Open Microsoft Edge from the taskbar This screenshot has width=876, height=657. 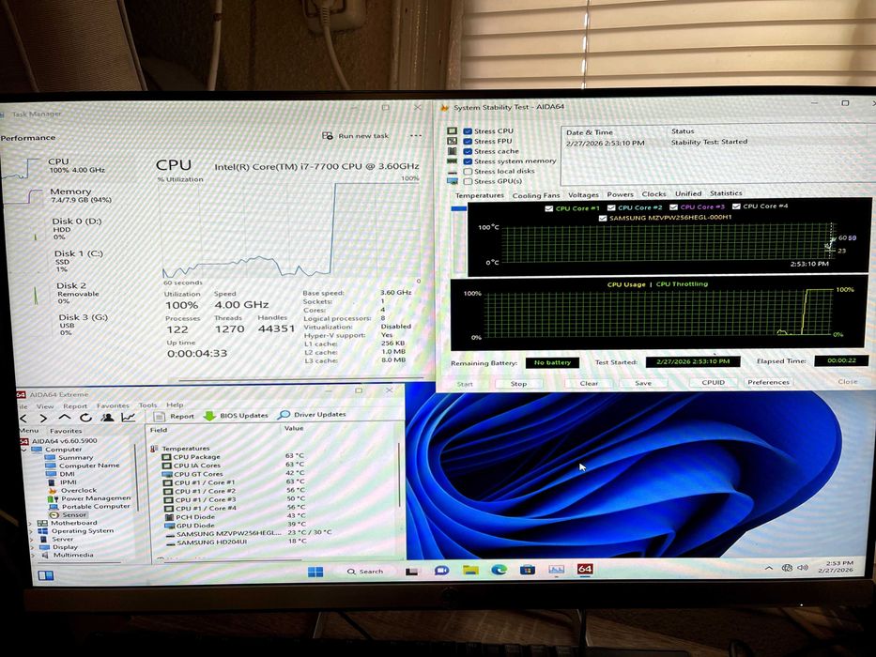pyautogui.click(x=499, y=571)
